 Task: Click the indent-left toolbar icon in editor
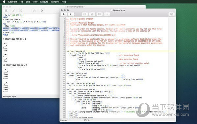(x=92, y=14)
